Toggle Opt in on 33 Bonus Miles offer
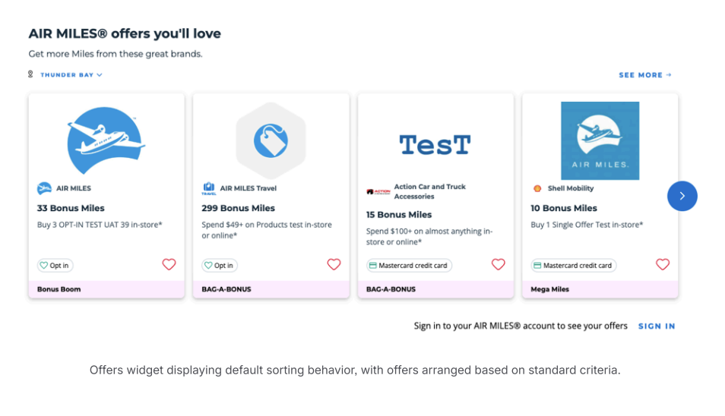Viewport: 725px width, 416px height. click(55, 266)
